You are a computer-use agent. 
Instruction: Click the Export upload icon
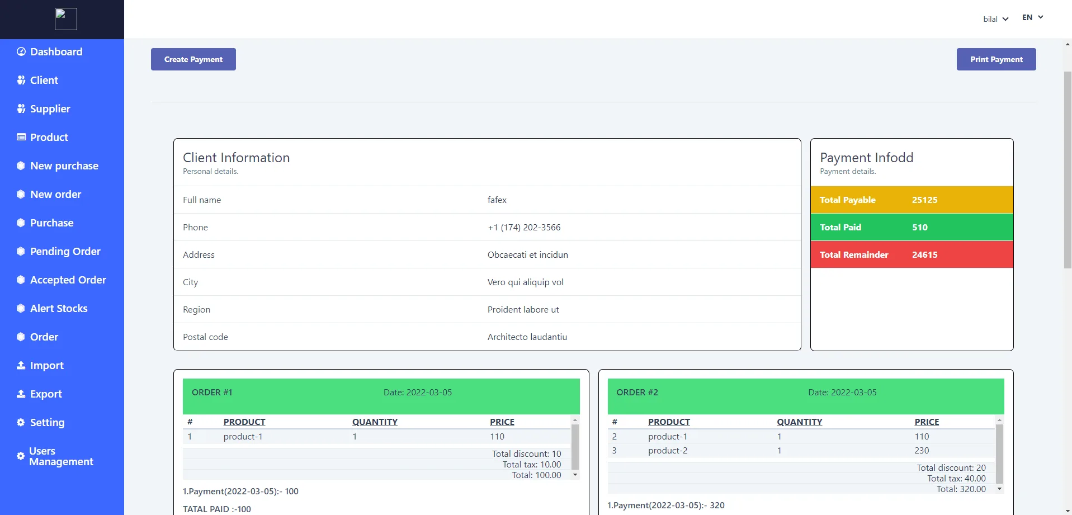[x=21, y=394]
